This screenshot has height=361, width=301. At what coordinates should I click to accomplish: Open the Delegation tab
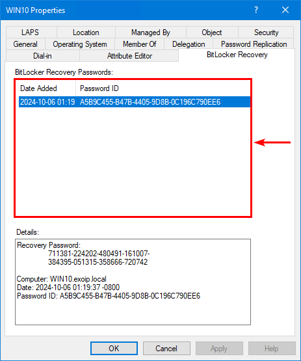[189, 44]
